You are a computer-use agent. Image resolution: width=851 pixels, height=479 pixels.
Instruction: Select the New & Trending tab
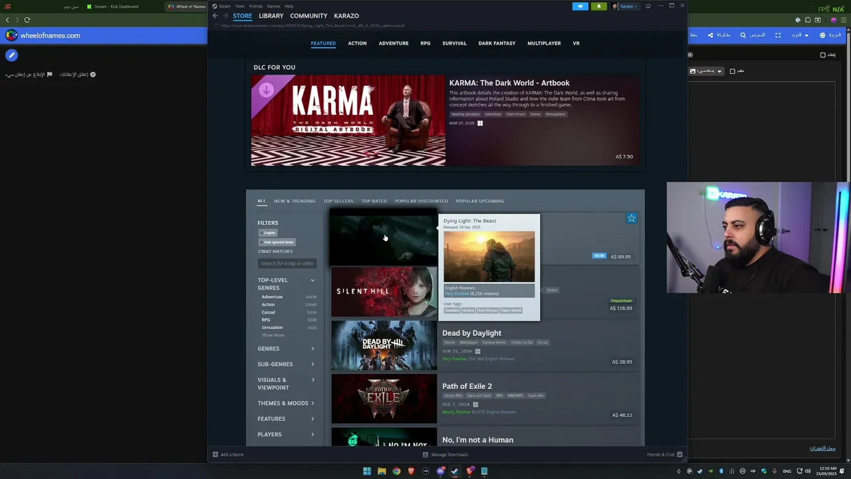click(x=295, y=201)
